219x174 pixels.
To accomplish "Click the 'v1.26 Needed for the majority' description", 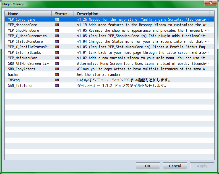I will (143, 19).
